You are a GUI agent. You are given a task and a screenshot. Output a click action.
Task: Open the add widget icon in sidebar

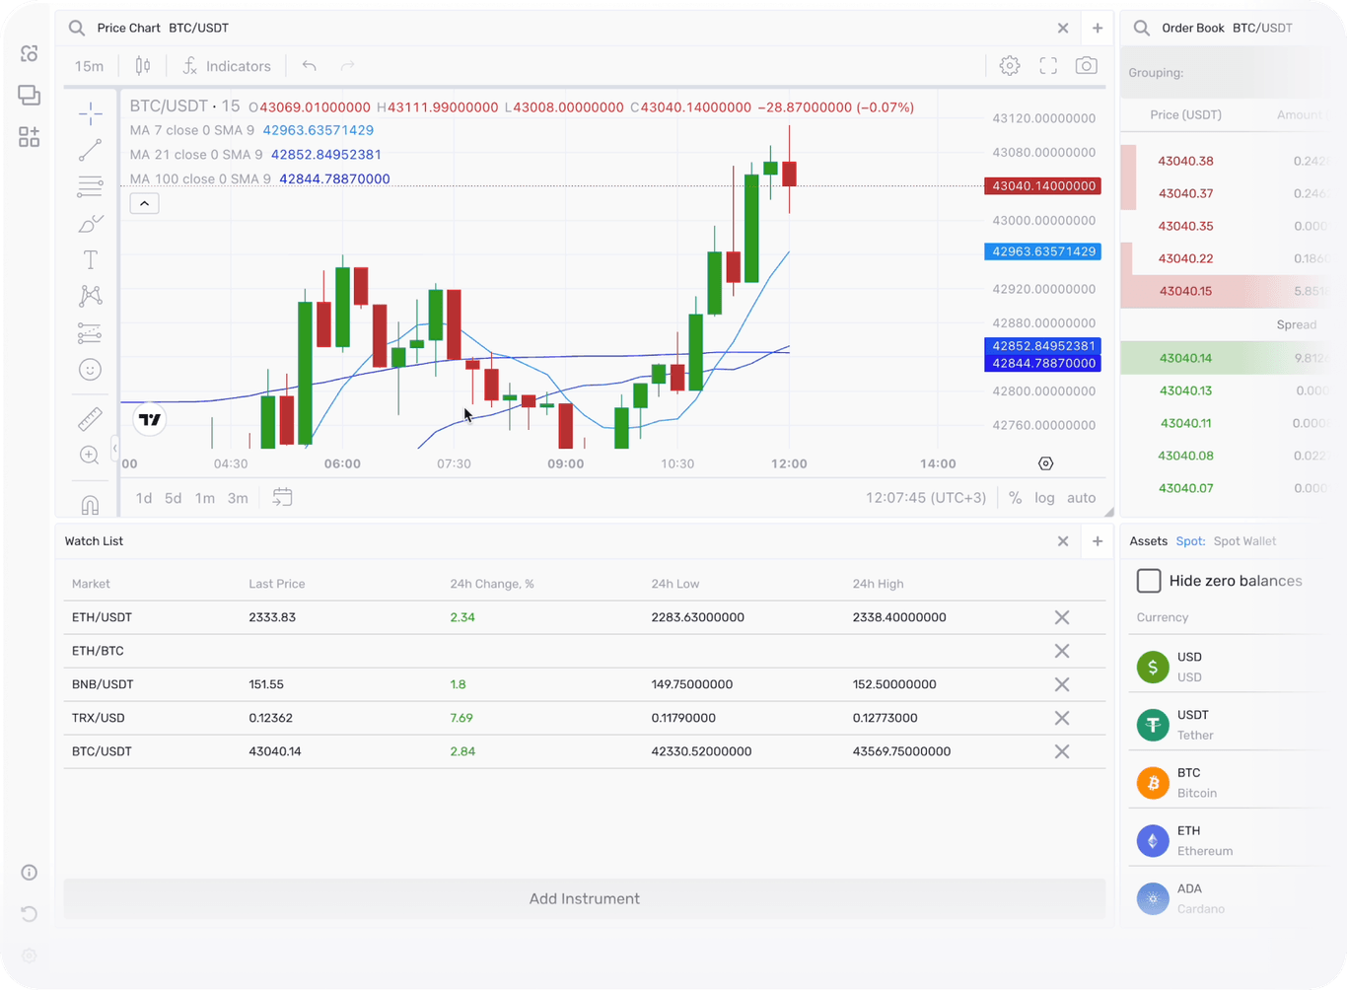(x=30, y=137)
